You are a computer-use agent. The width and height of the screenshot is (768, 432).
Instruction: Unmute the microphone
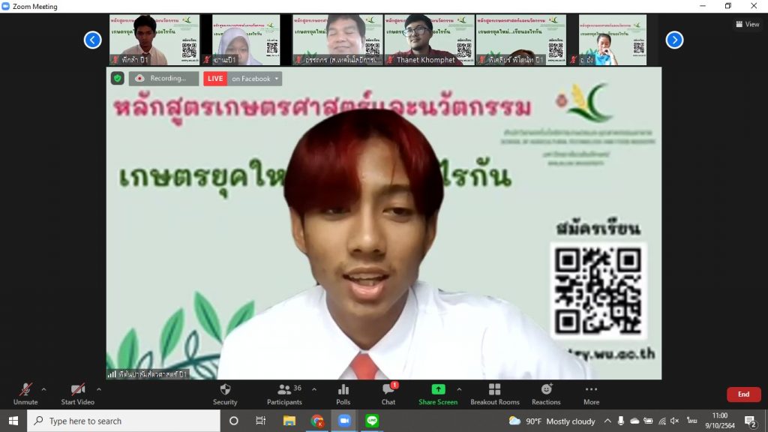tap(25, 394)
